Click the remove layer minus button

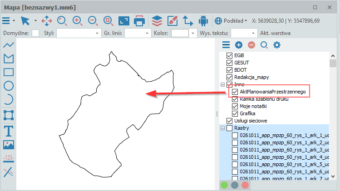[x=251, y=44]
